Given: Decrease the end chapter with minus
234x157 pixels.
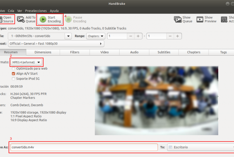Looking at the screenshot, I should (170, 36).
